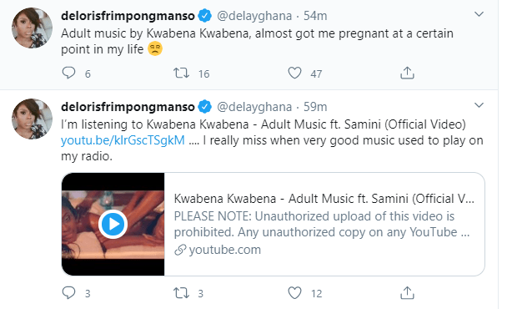
Task: Open the profile picture on the first tweet
Action: pyautogui.click(x=32, y=28)
